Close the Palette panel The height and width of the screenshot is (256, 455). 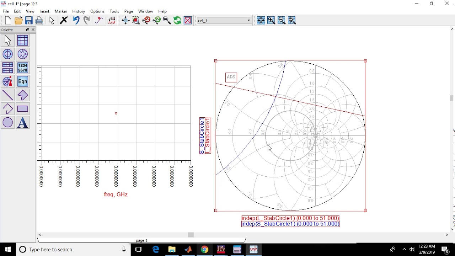[x=33, y=30]
